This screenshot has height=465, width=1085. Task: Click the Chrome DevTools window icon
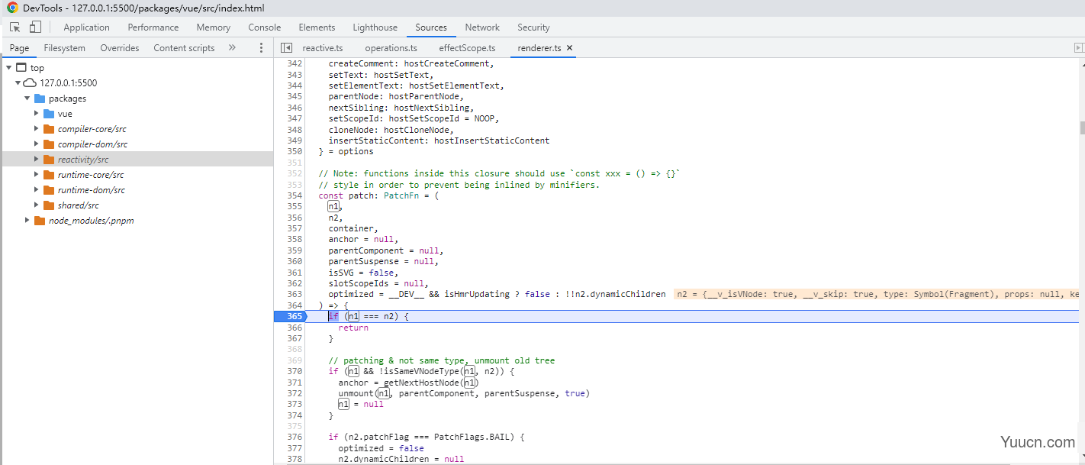(12, 8)
